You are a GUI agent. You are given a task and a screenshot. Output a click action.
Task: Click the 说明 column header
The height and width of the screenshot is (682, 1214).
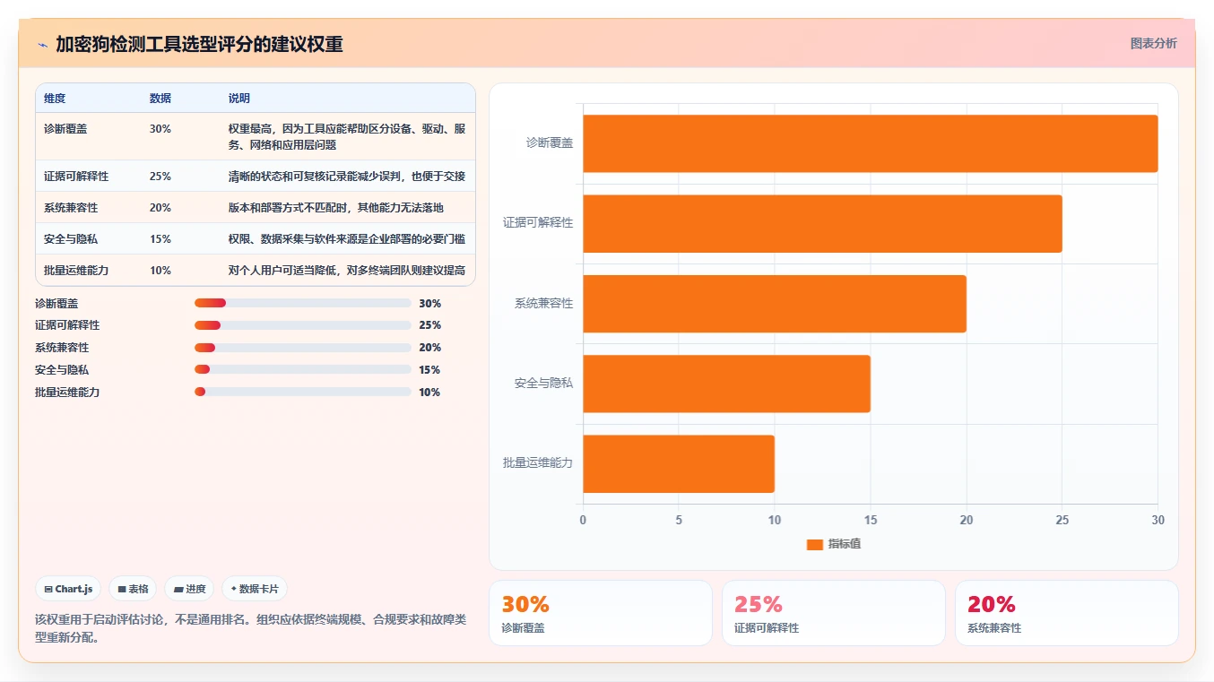click(x=238, y=98)
